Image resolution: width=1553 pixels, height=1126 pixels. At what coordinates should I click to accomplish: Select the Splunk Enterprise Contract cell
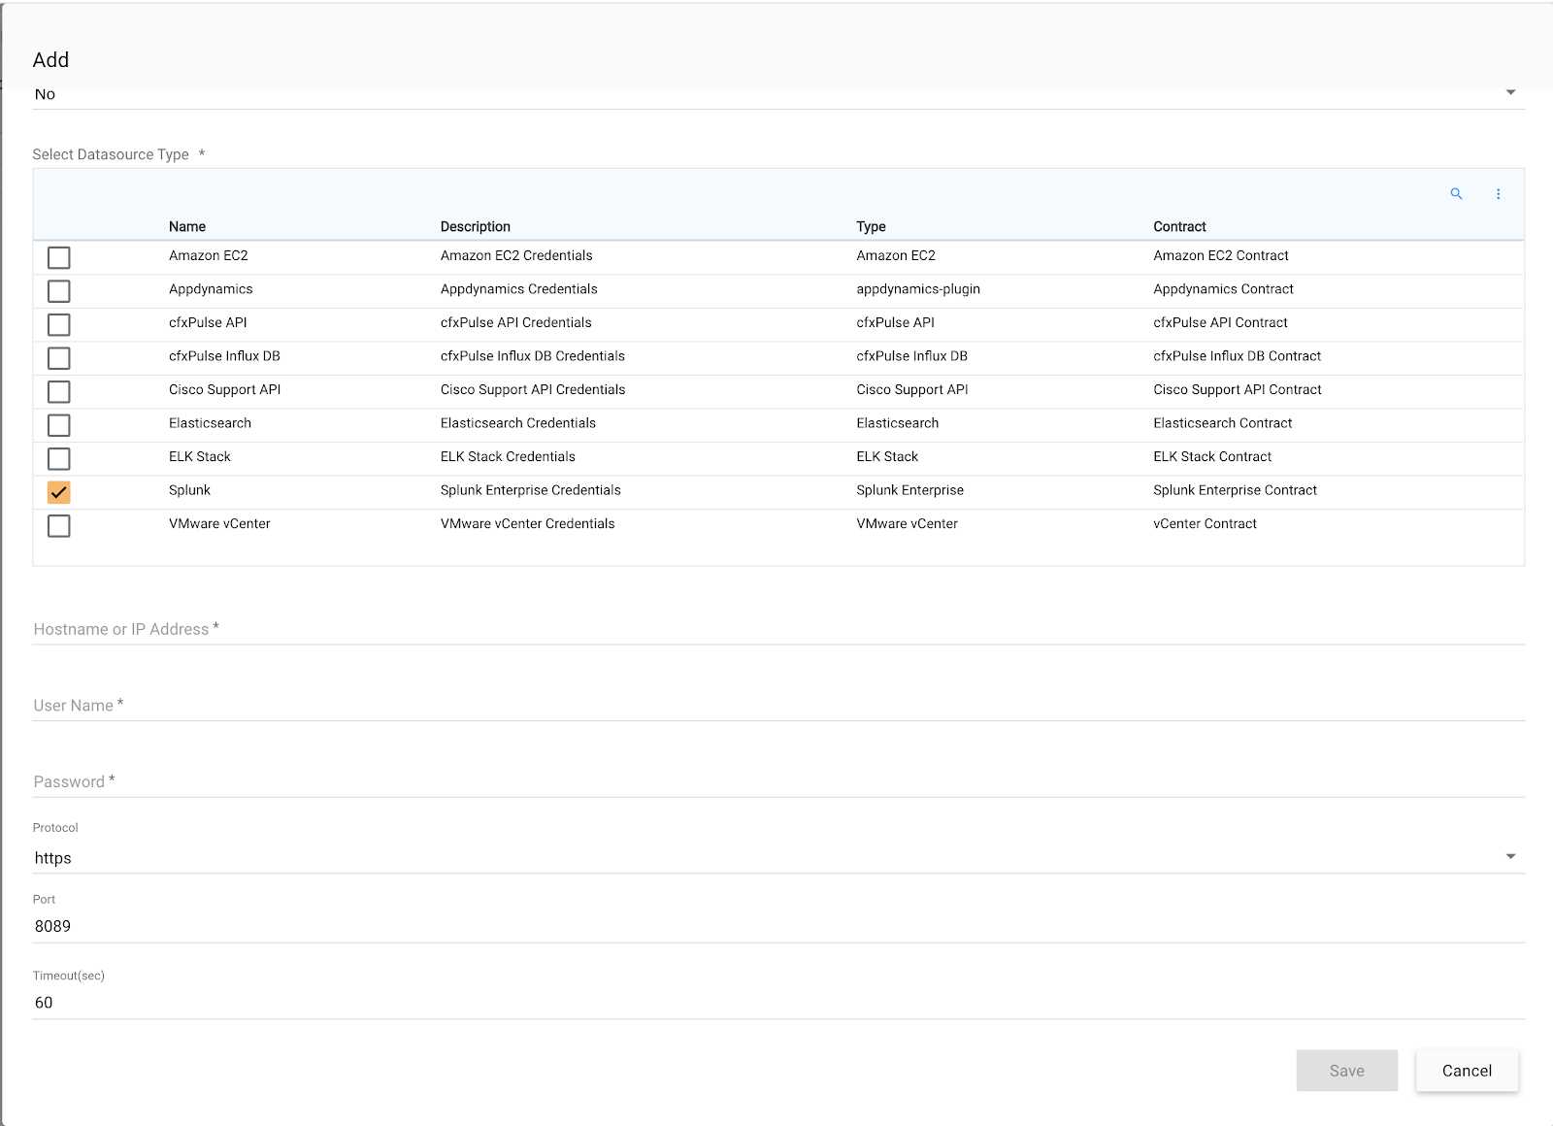[x=1235, y=490]
